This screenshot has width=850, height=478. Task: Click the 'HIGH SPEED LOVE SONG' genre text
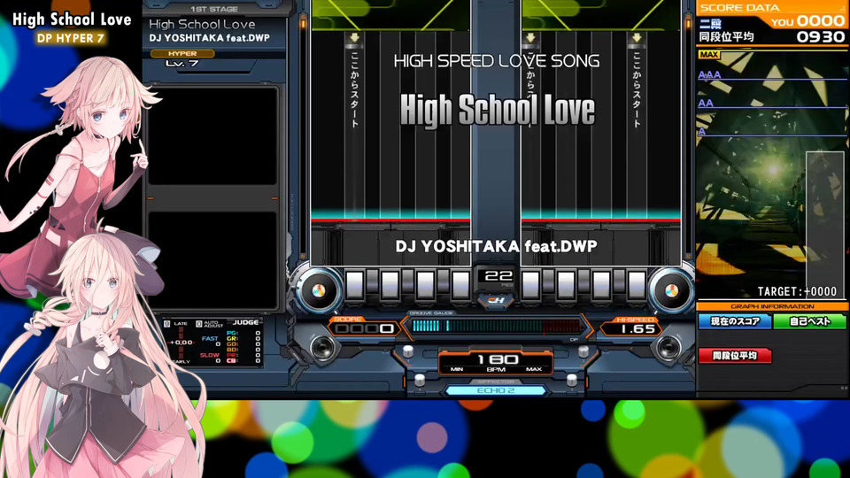497,61
